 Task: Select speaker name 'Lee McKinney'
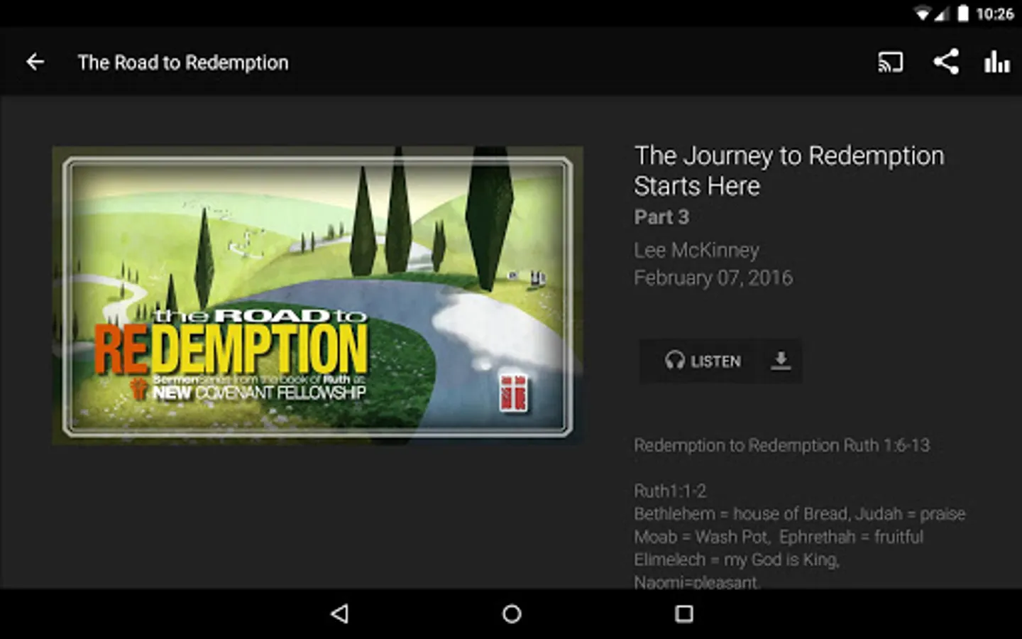click(x=696, y=250)
